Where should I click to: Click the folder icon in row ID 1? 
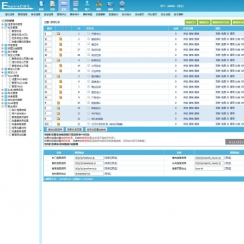point(59,34)
